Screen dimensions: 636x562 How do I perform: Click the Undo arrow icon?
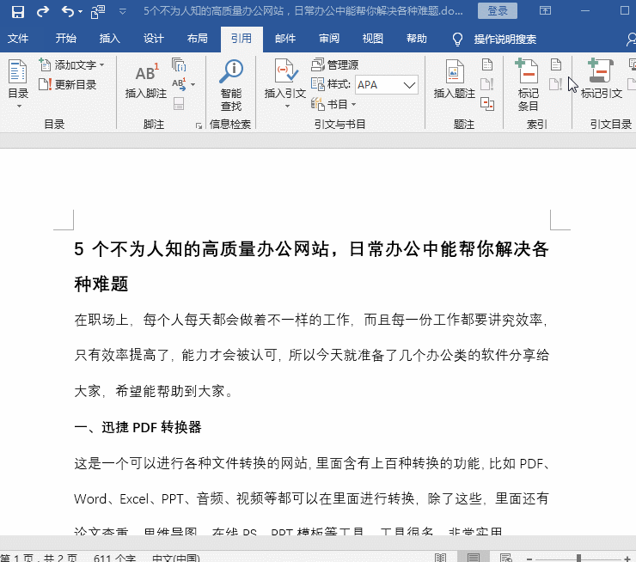click(x=67, y=11)
